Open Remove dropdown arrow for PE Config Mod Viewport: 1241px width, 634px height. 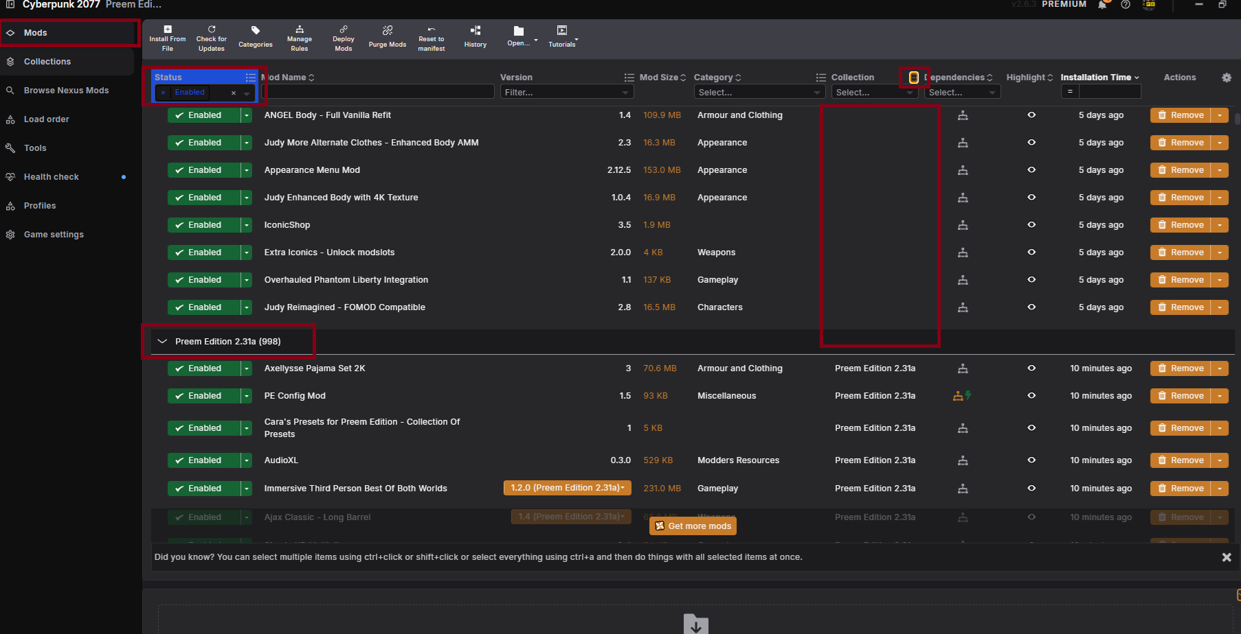pyautogui.click(x=1220, y=396)
